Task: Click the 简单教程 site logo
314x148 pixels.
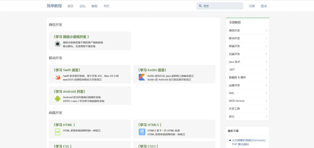Action: pos(54,6)
